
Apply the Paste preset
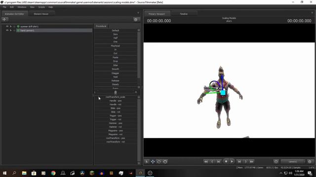[116, 58]
